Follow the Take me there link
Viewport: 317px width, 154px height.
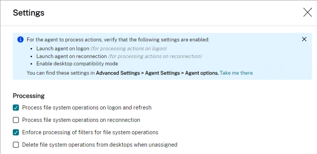(x=236, y=73)
